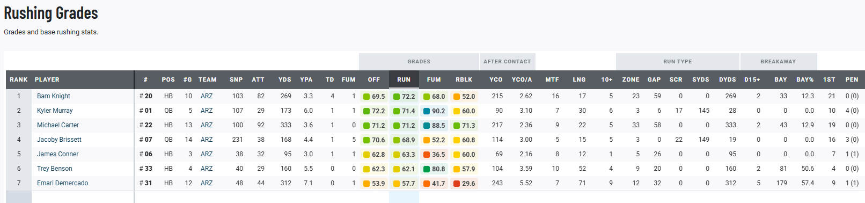Click Emari Demercado's 5.52 YCO/A value
Screen dimensions: 865x203
click(x=526, y=183)
